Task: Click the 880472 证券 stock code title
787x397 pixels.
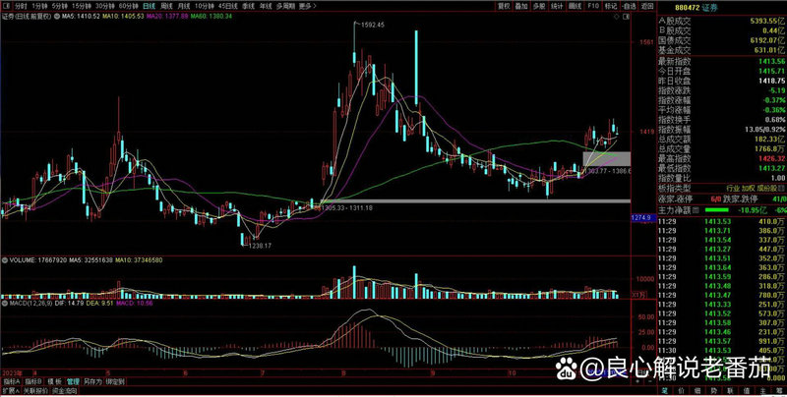Action: [x=721, y=6]
